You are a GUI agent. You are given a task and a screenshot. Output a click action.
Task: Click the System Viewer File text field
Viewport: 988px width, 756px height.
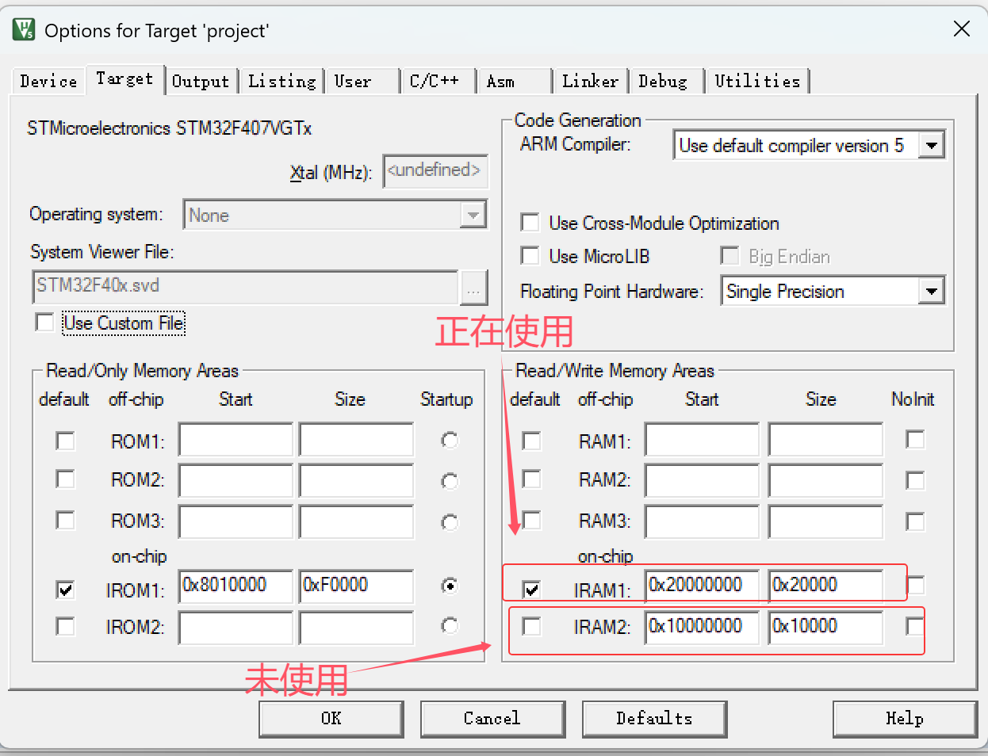pos(245,287)
